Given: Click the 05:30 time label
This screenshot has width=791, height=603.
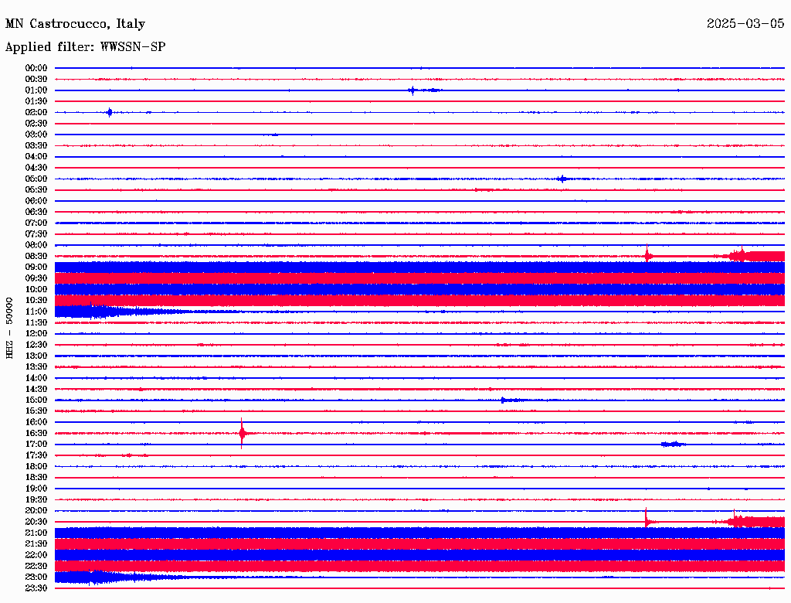Looking at the screenshot, I should point(36,190).
